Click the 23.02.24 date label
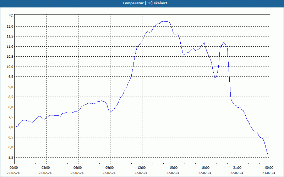This screenshot has width=284, height=177. pos(269,173)
